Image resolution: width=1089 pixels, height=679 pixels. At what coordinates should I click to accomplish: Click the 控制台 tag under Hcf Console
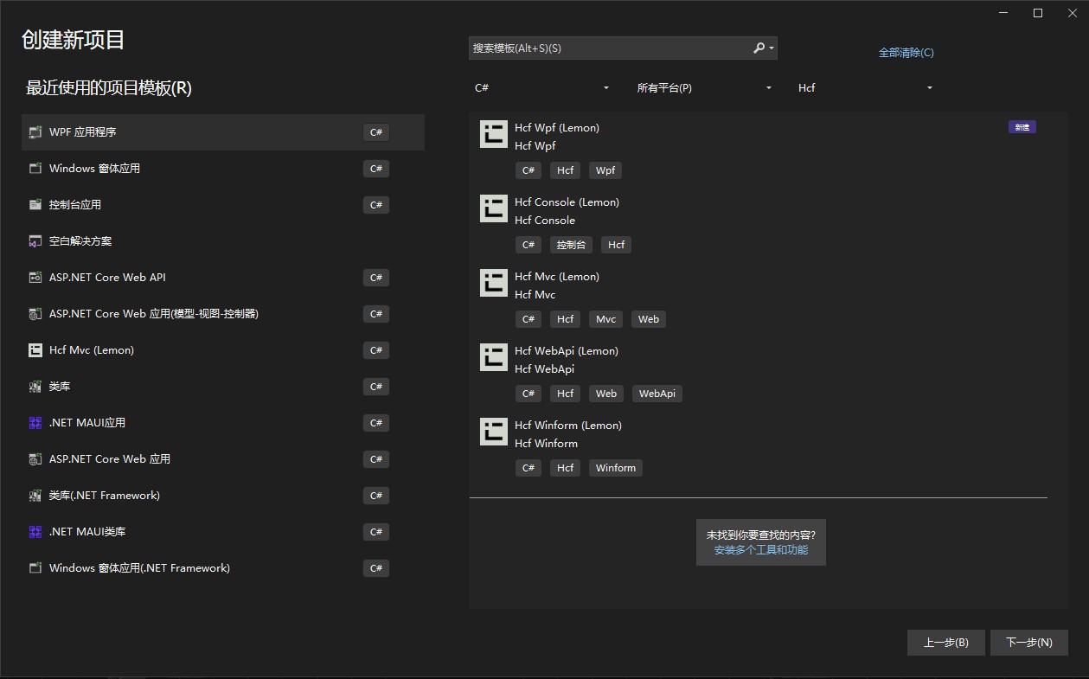[x=571, y=245]
